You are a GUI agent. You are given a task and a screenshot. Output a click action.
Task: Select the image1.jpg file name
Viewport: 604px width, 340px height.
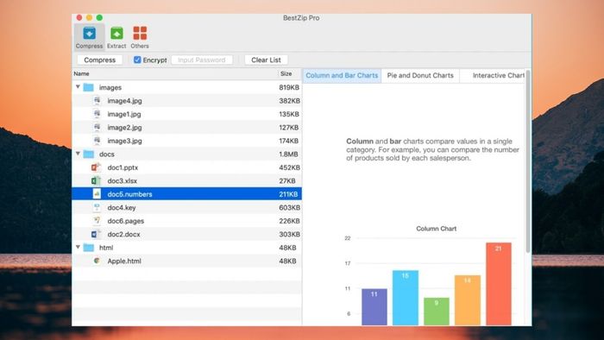pyautogui.click(x=124, y=115)
